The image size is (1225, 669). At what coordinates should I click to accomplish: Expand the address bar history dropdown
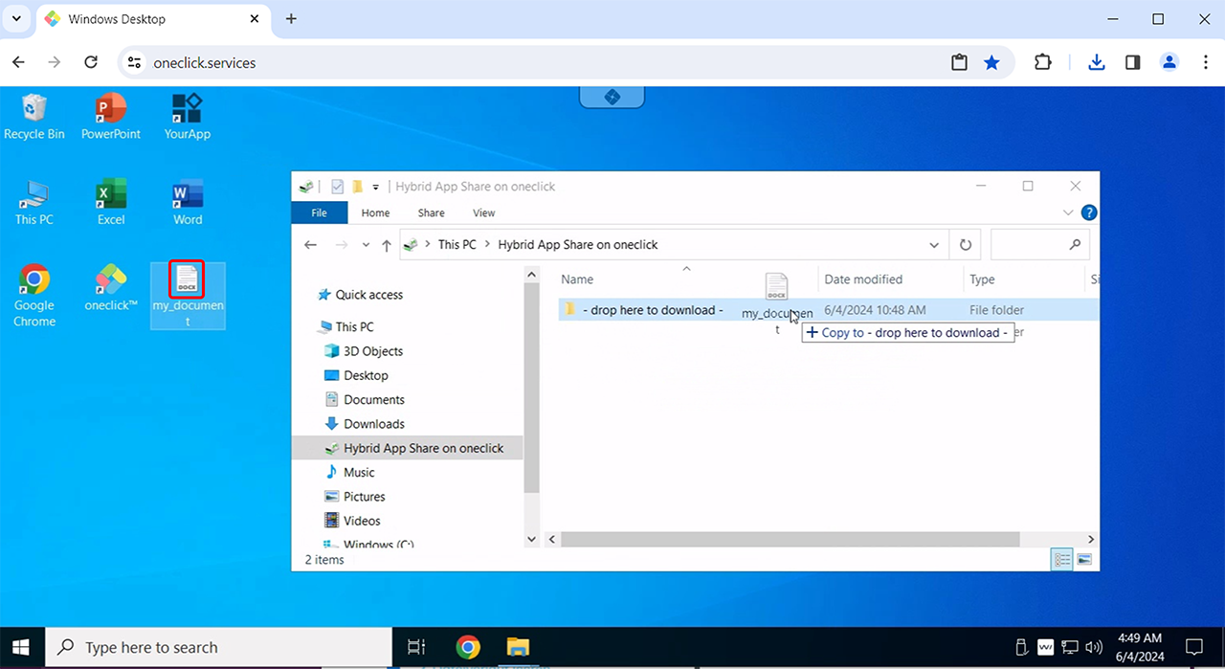coord(934,245)
